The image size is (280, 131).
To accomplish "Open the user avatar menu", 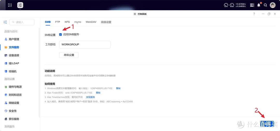I will click(272, 5).
